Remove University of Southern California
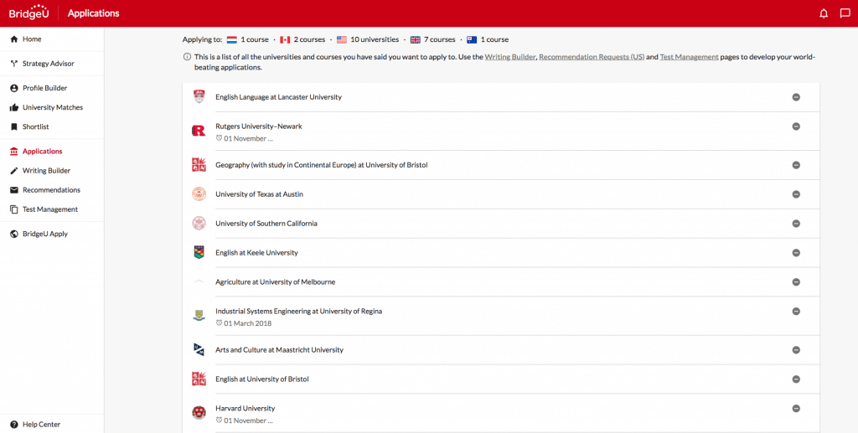 click(796, 224)
